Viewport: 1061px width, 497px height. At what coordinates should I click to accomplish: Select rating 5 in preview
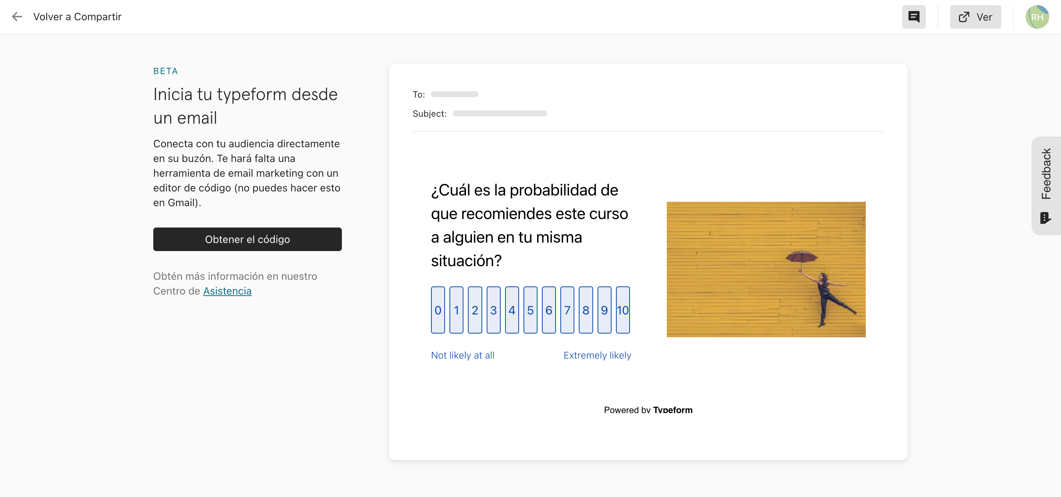click(530, 310)
